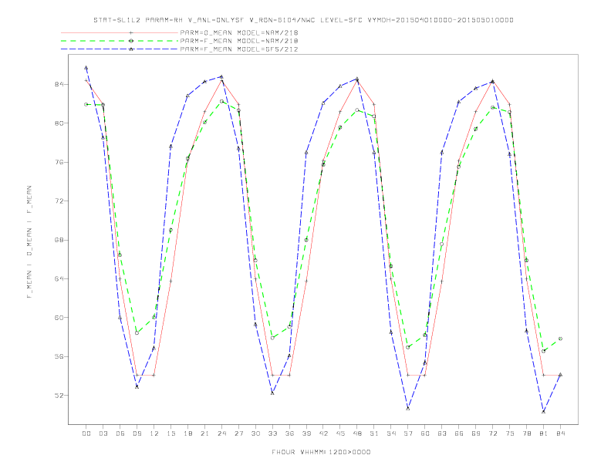Click blue GFS triangle marker at hour 09

point(137,386)
